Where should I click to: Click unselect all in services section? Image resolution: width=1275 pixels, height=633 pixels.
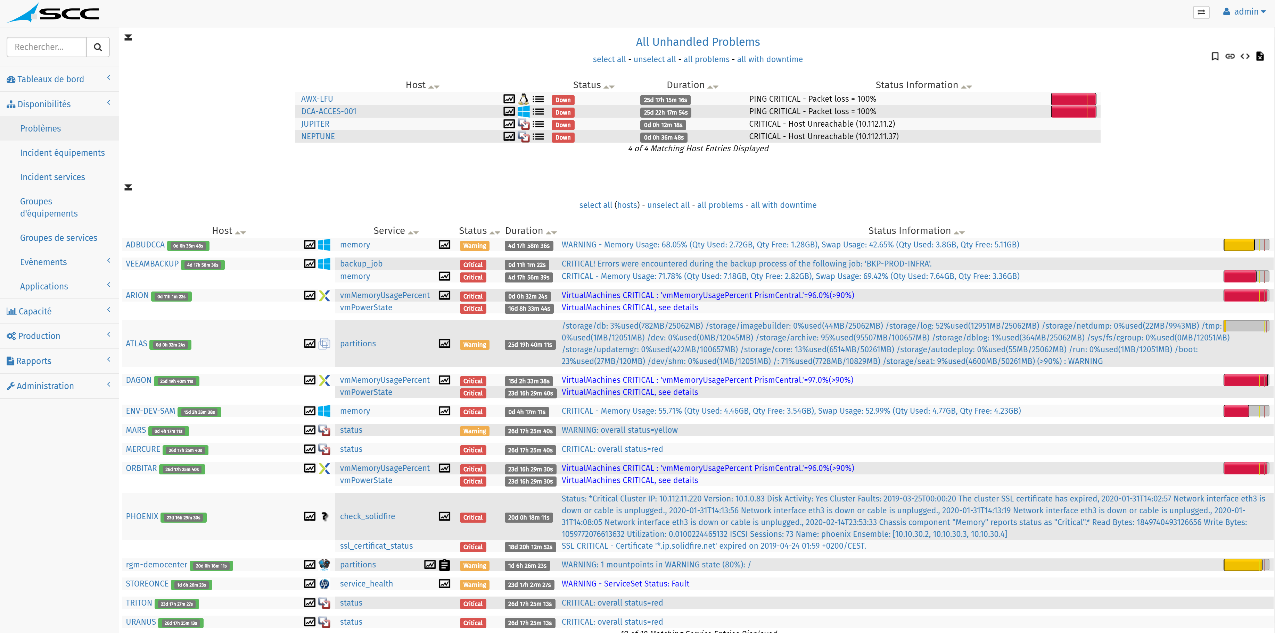coord(668,205)
